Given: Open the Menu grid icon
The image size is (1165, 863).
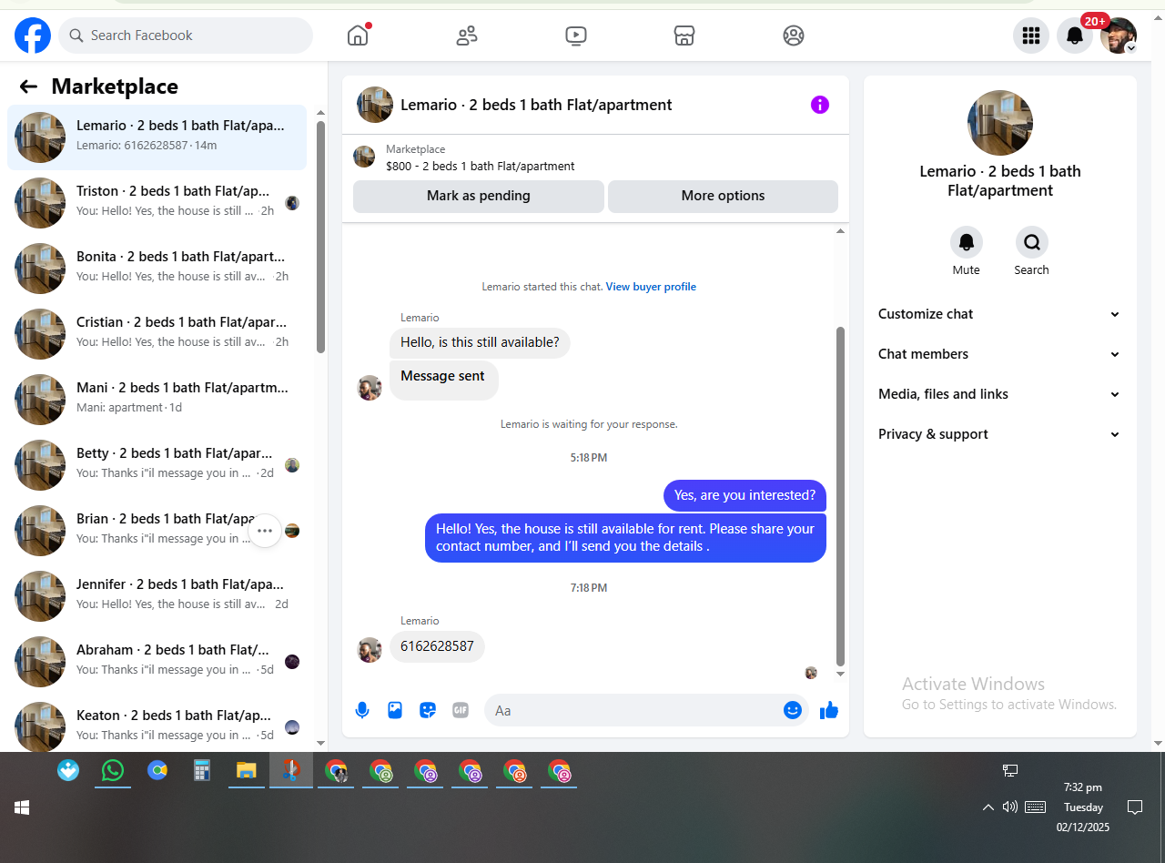Looking at the screenshot, I should (1031, 36).
